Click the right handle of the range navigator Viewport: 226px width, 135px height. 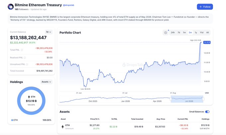click(203, 99)
